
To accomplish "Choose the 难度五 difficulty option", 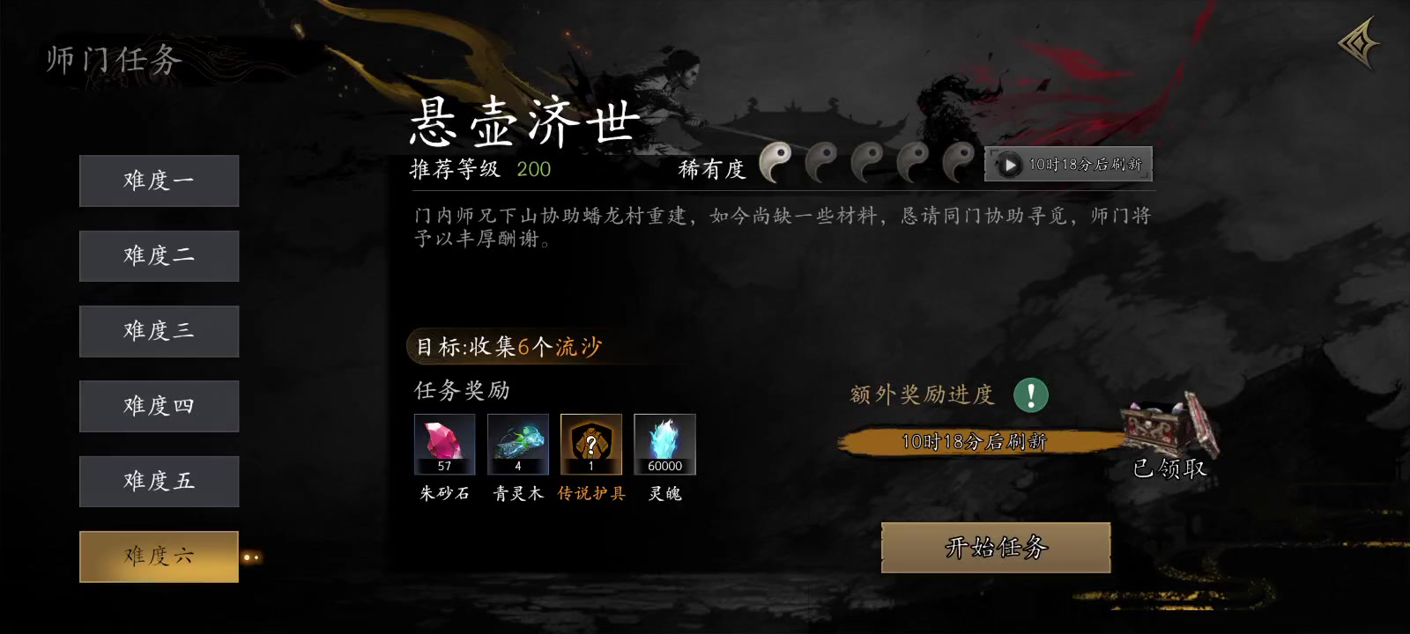I will point(159,482).
